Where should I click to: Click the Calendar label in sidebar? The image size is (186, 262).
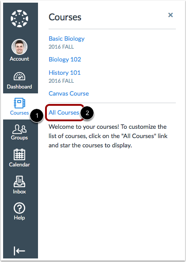point(19,165)
